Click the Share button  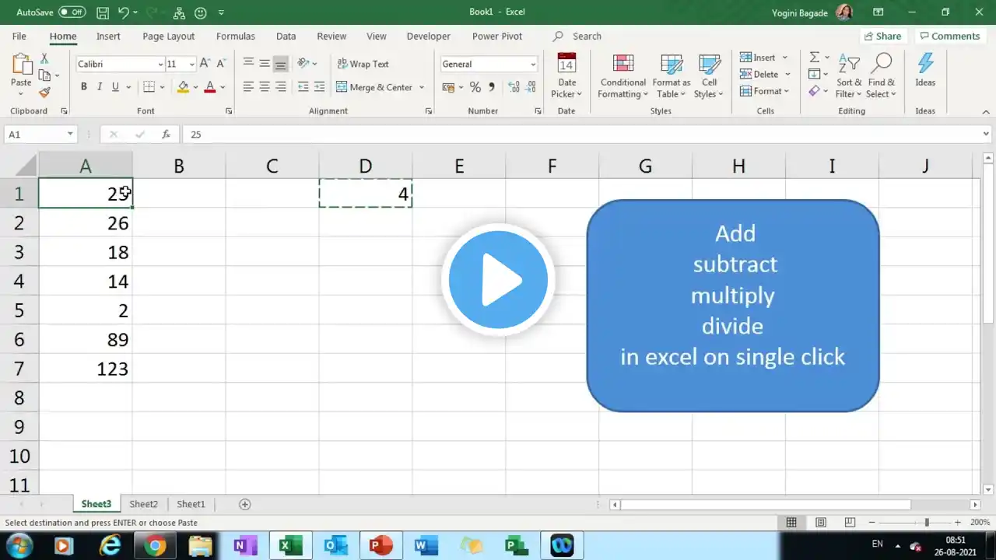pos(882,36)
